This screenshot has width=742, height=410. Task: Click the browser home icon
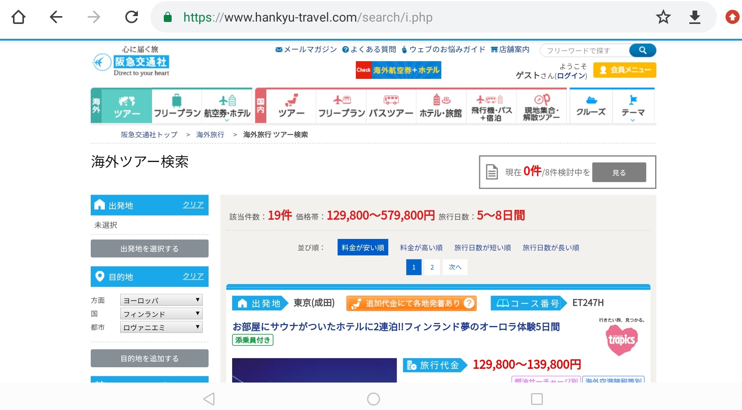[x=18, y=17]
